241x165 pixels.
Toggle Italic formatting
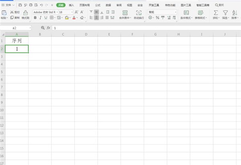click(x=41, y=18)
